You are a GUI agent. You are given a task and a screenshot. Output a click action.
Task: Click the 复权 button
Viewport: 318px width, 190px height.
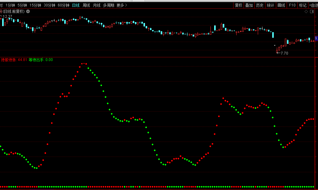pos(239,5)
